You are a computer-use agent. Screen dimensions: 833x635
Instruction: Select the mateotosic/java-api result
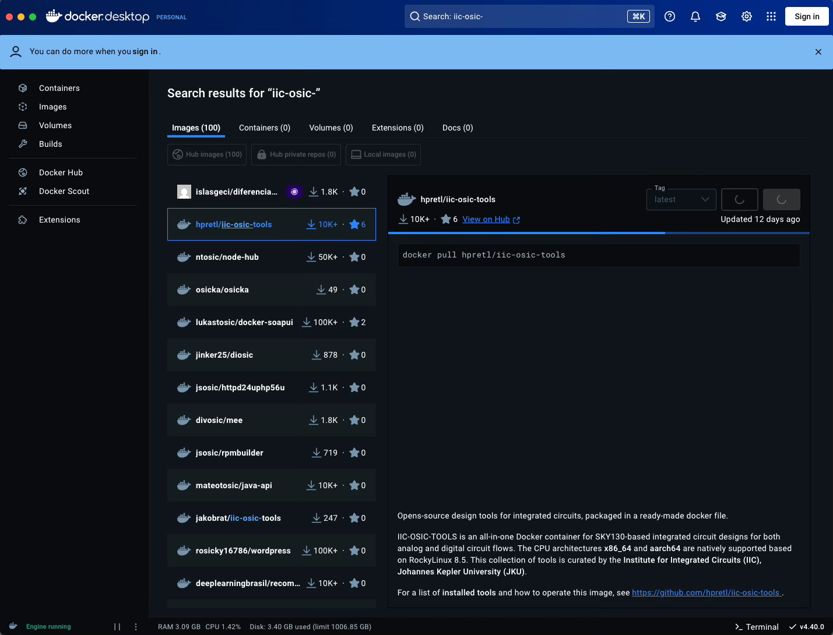coord(272,485)
